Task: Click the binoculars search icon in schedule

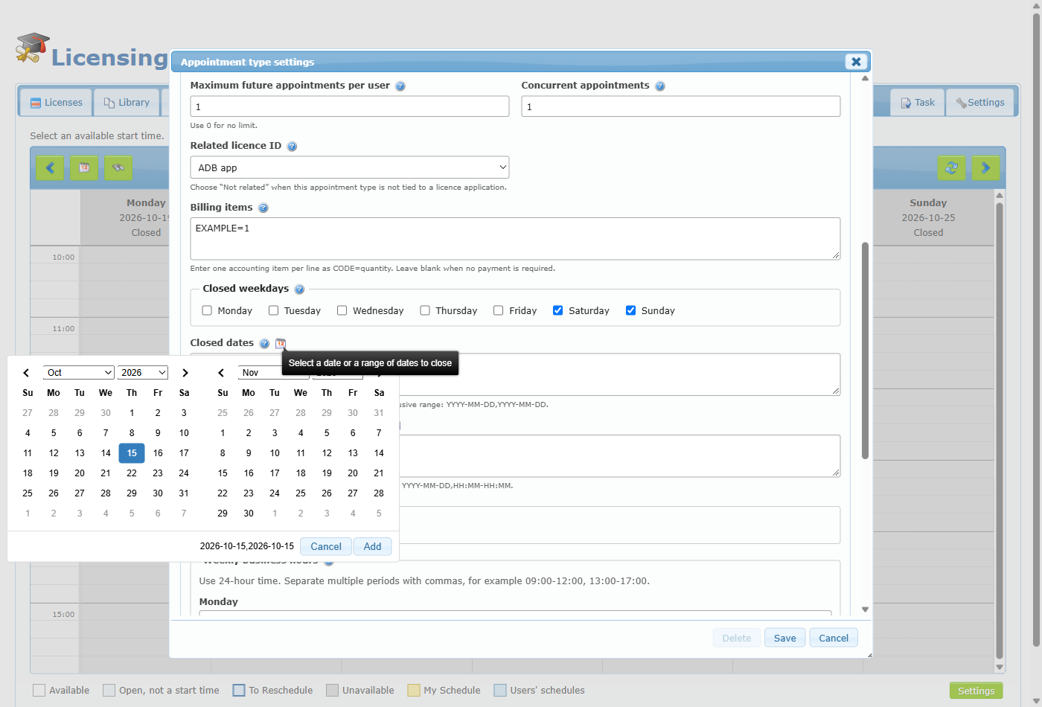Action: click(118, 167)
